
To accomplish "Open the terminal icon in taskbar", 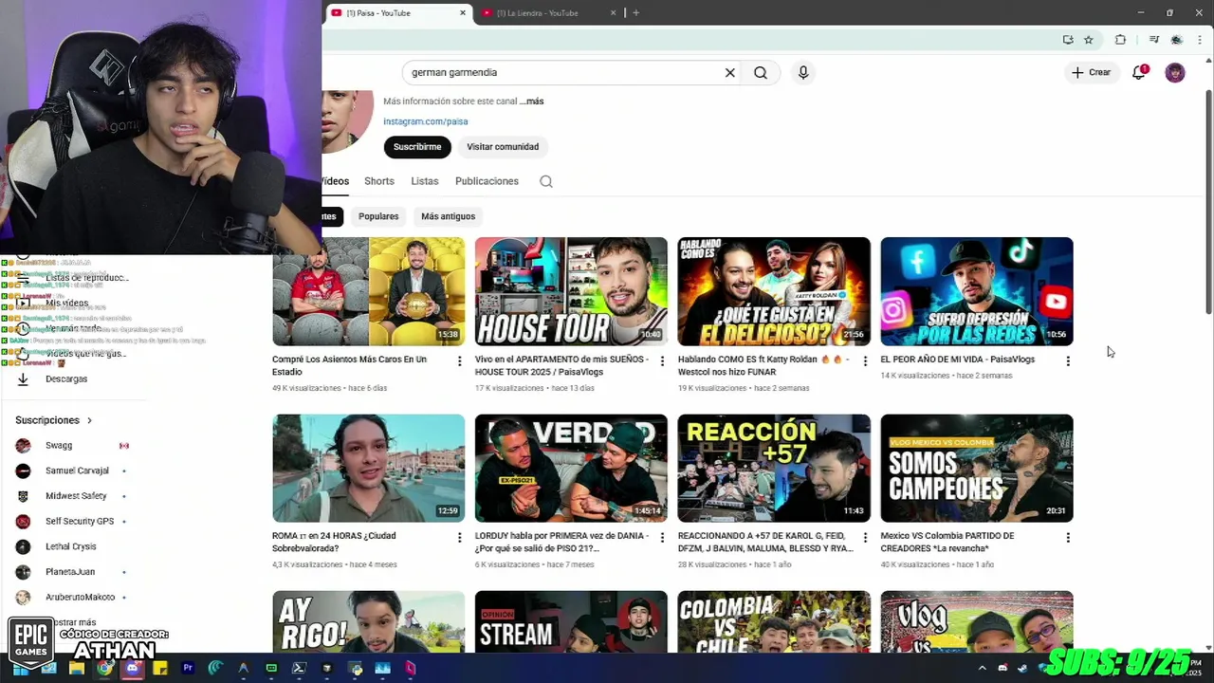I will coord(299,668).
